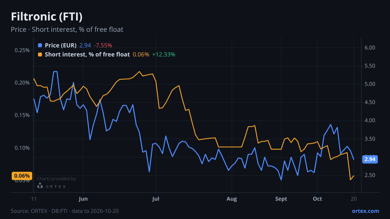Click the 20 end date axis label
This screenshot has height=219, width=390.
354,199
